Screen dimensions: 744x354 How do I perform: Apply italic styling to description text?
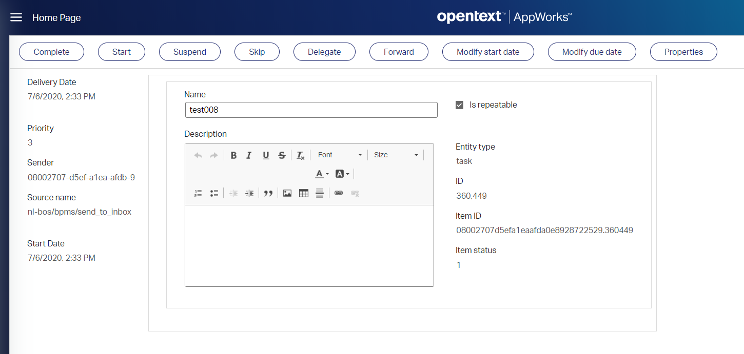(x=249, y=155)
